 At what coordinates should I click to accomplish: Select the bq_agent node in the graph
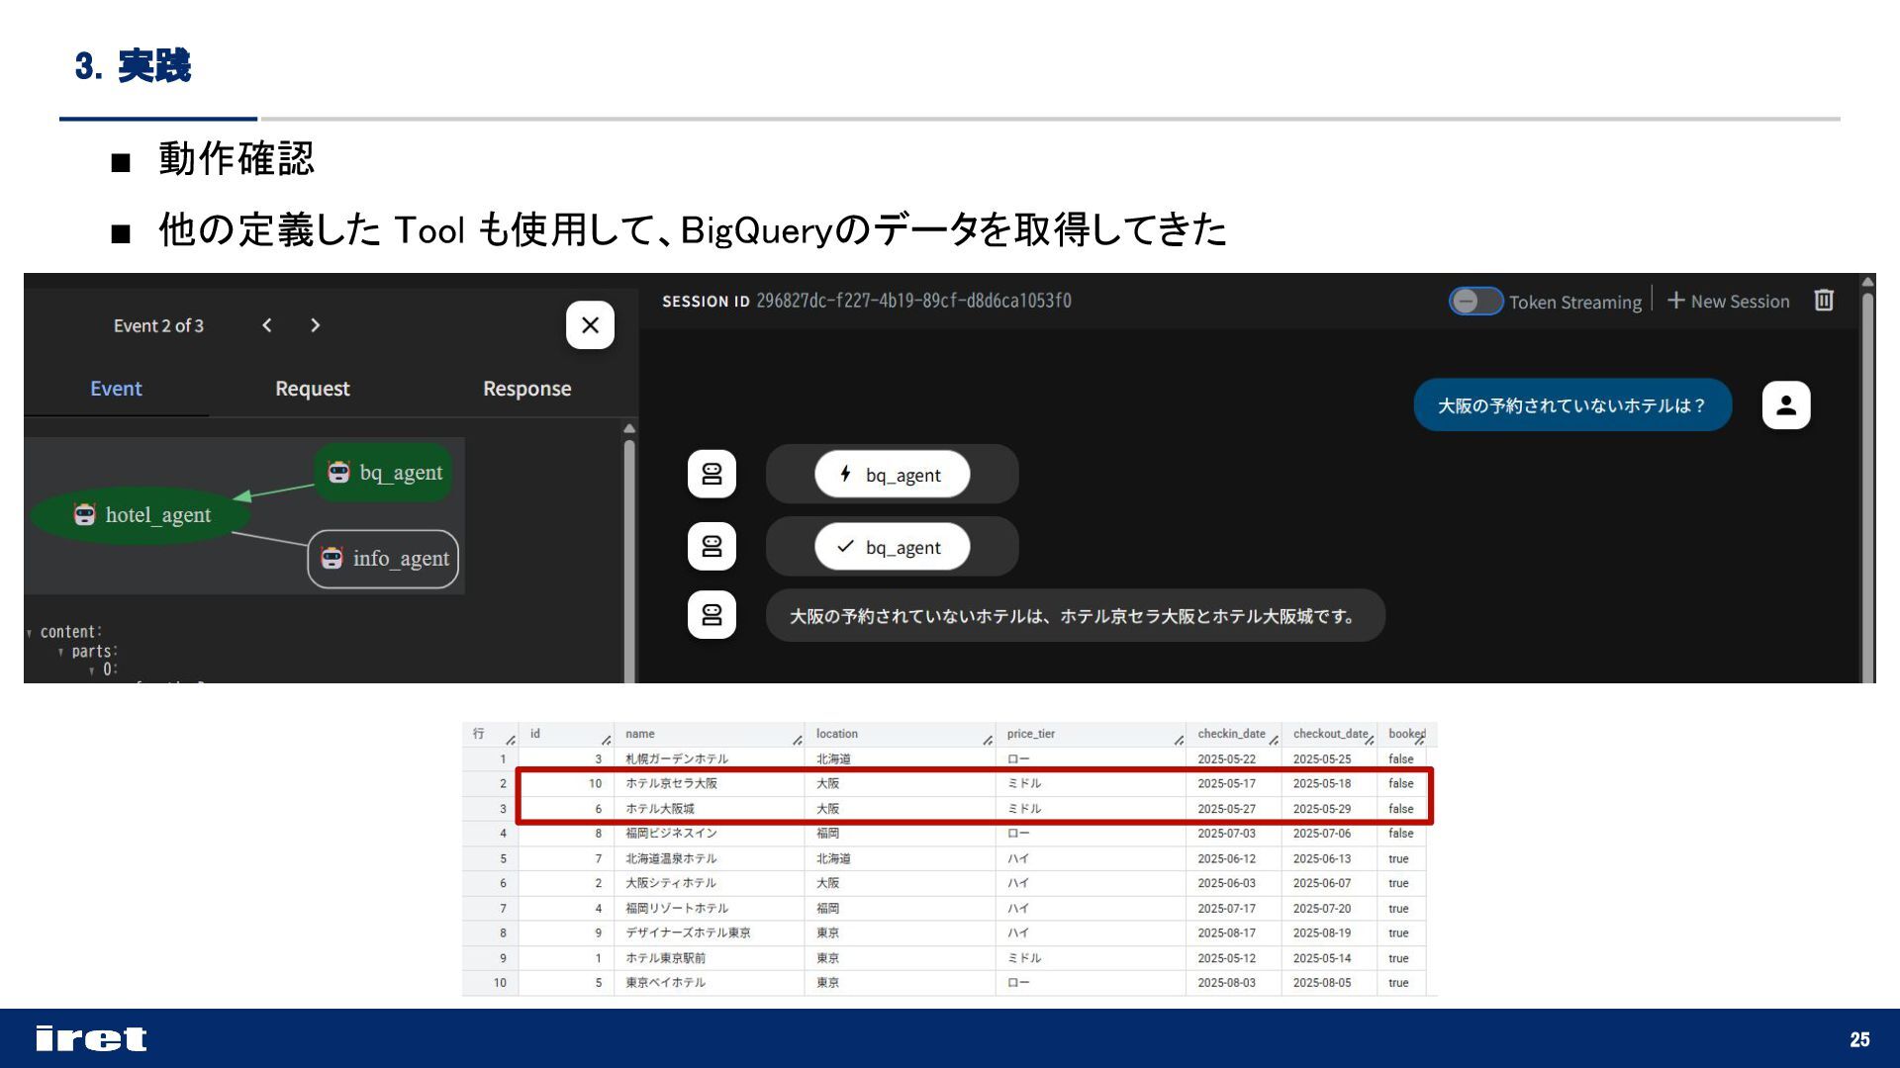[x=384, y=472]
